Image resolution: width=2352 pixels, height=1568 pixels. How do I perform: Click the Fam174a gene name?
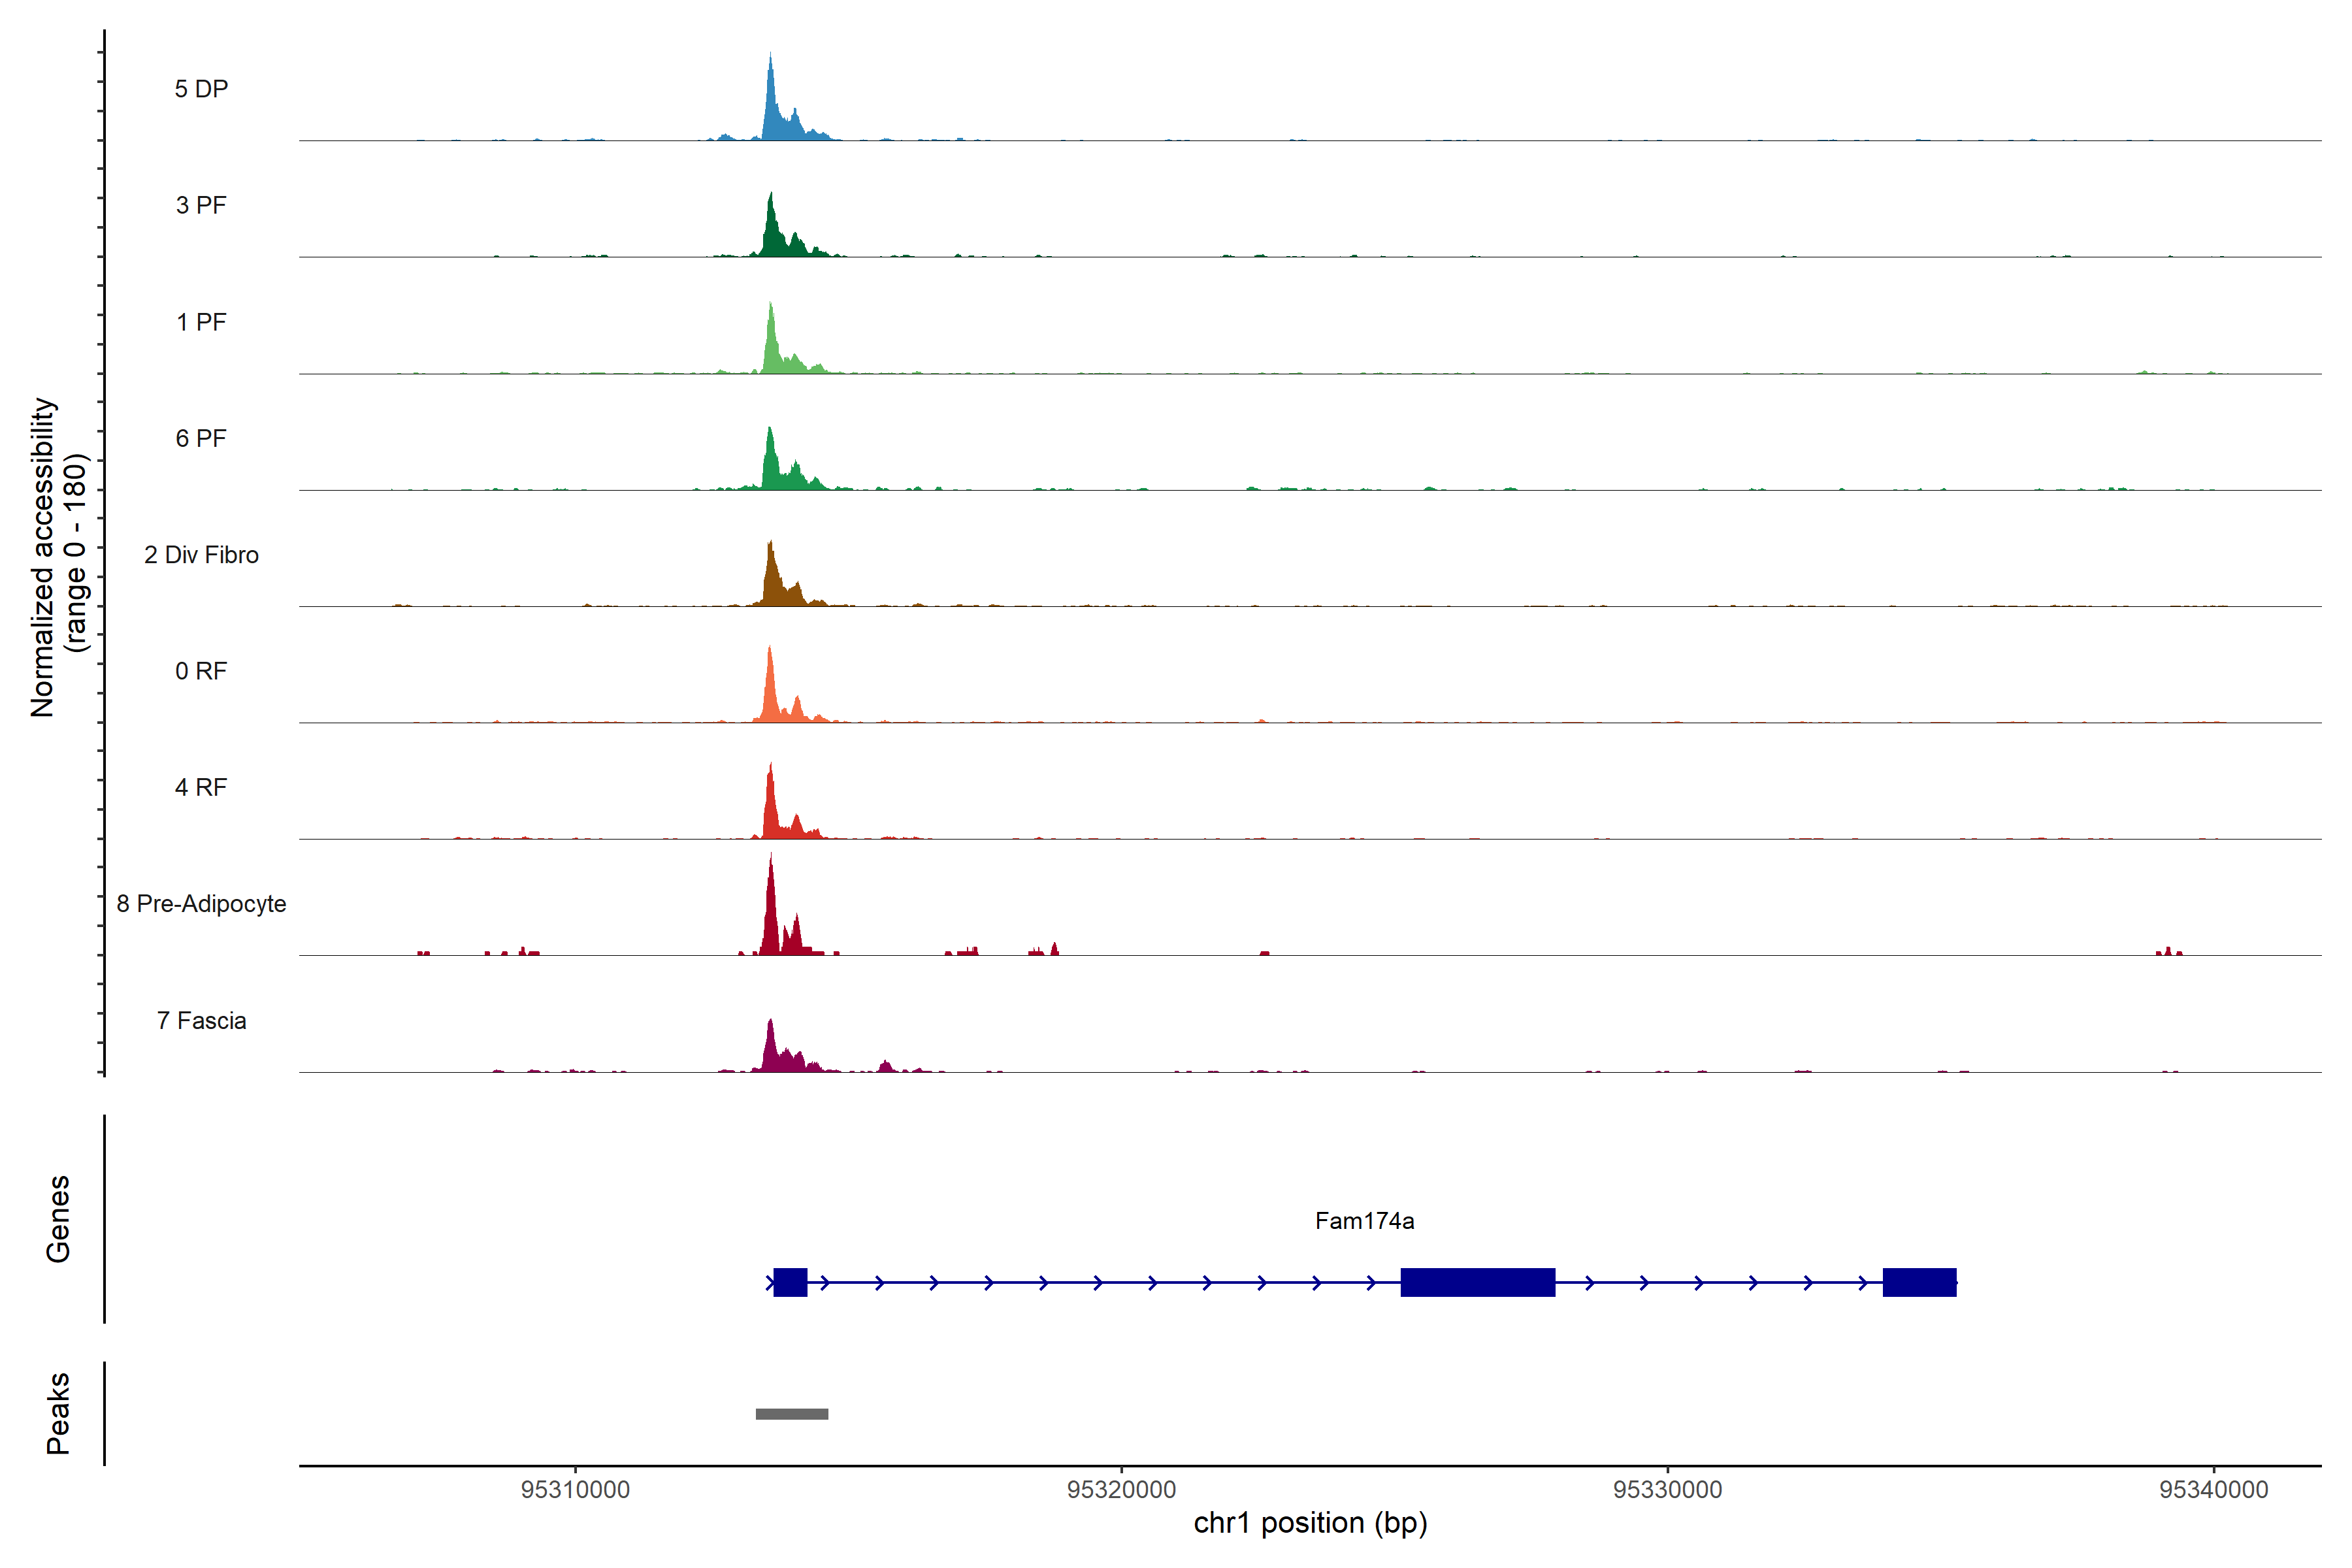(x=1364, y=1220)
